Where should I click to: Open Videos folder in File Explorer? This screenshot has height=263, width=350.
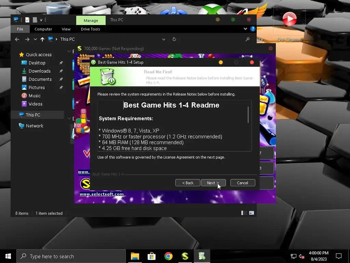point(35,104)
